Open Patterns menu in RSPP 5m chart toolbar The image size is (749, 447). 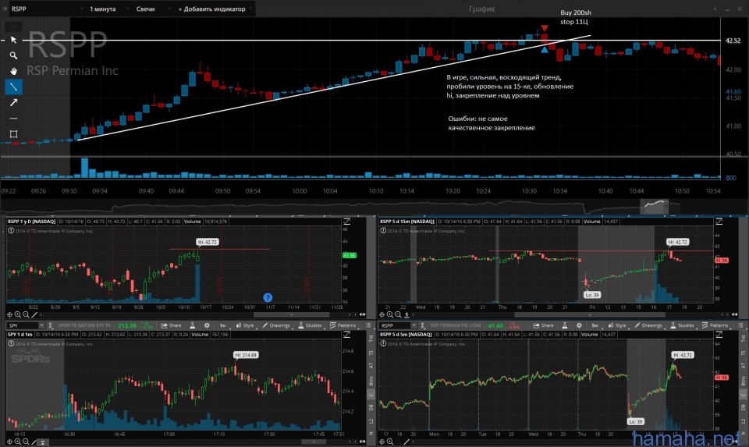[715, 325]
